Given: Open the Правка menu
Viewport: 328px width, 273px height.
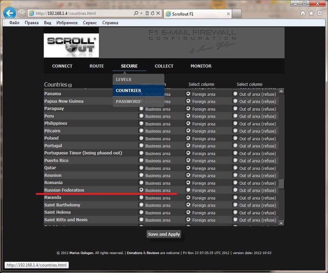Looking at the screenshot, I should [x=32, y=23].
